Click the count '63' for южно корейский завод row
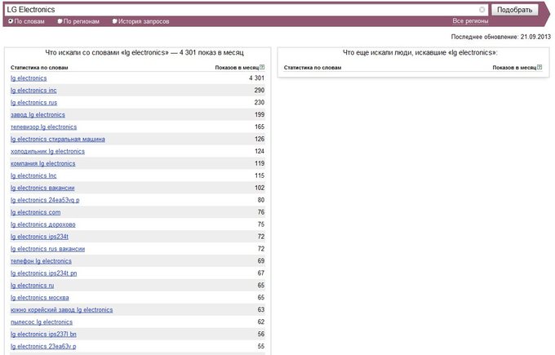This screenshot has height=355, width=555. tap(261, 310)
